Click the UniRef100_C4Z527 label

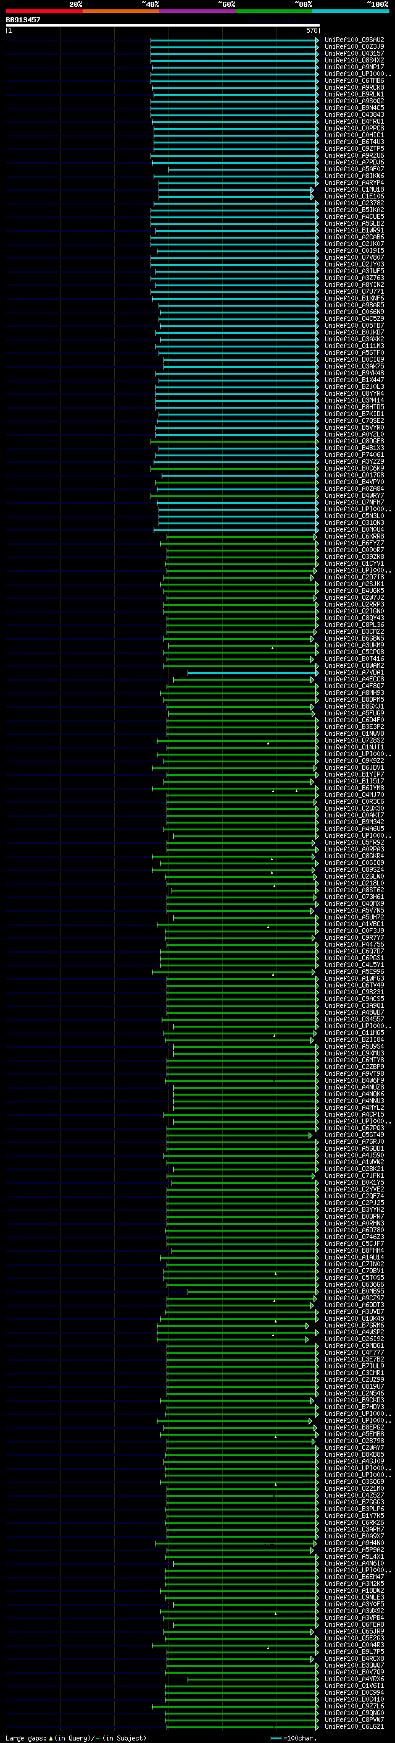click(x=354, y=1494)
